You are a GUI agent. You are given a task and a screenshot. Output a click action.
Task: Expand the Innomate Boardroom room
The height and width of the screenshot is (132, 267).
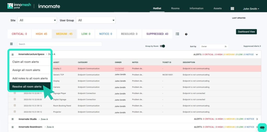point(257,127)
